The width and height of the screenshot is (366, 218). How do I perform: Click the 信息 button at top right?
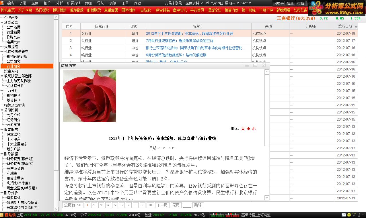pos(290,3)
